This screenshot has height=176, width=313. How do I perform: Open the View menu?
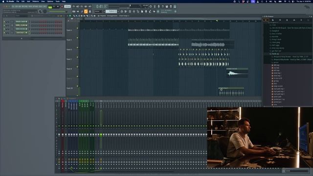[x=43, y=1]
